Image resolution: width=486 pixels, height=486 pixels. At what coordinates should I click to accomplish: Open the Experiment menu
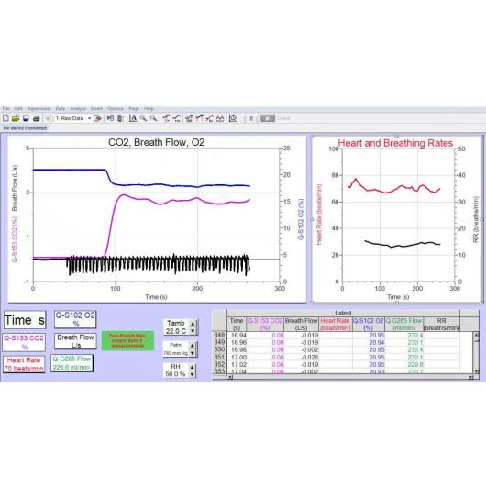pyautogui.click(x=39, y=109)
